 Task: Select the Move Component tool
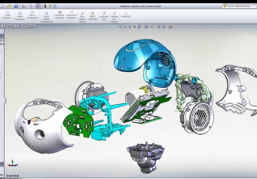(32, 15)
